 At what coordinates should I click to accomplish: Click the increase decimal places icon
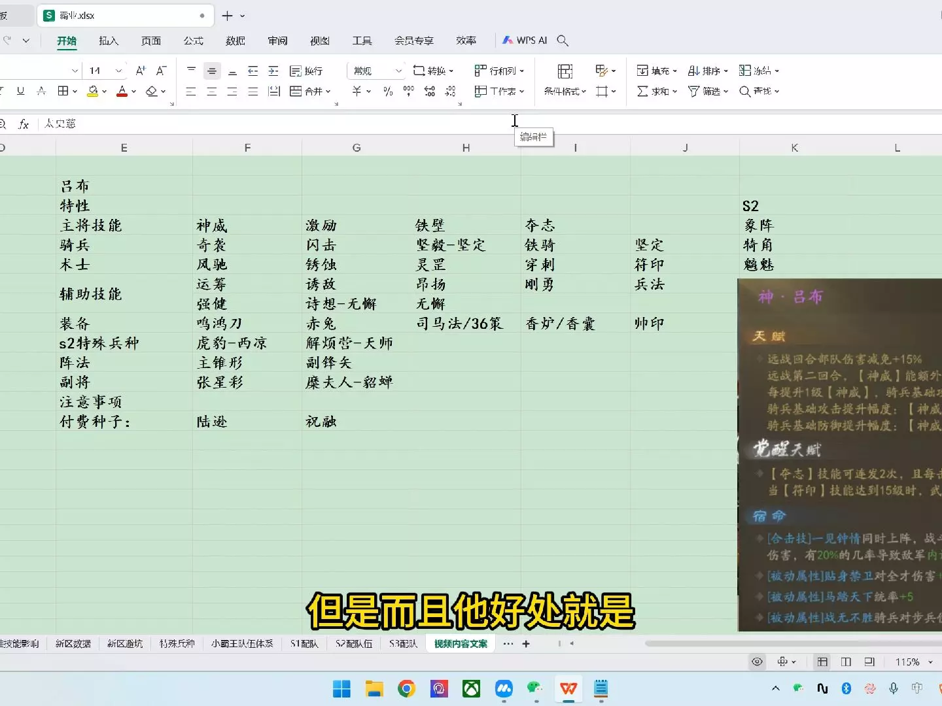[430, 92]
